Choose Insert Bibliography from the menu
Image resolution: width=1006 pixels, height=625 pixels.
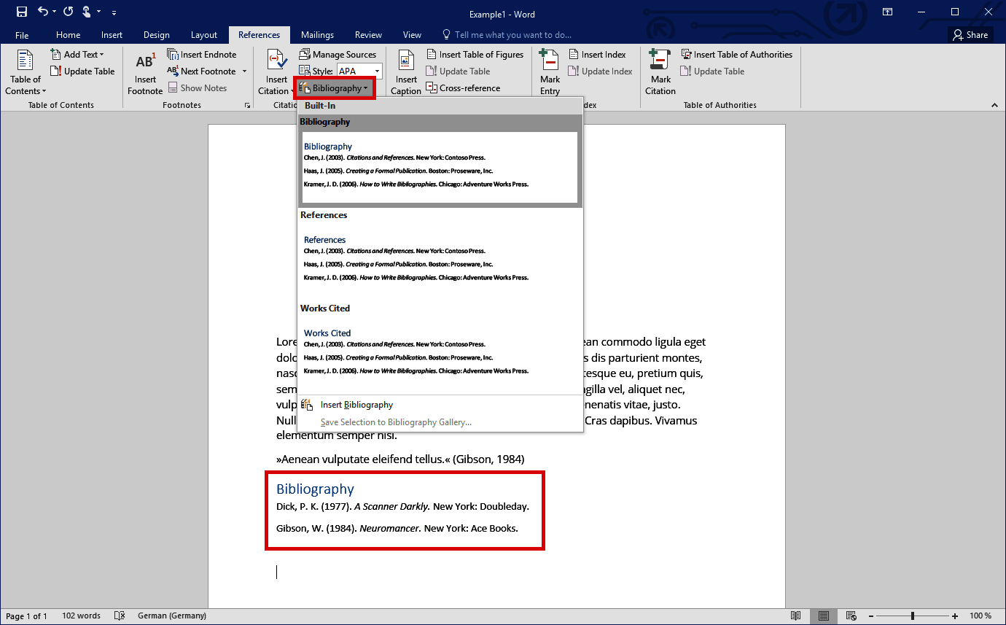click(x=356, y=404)
